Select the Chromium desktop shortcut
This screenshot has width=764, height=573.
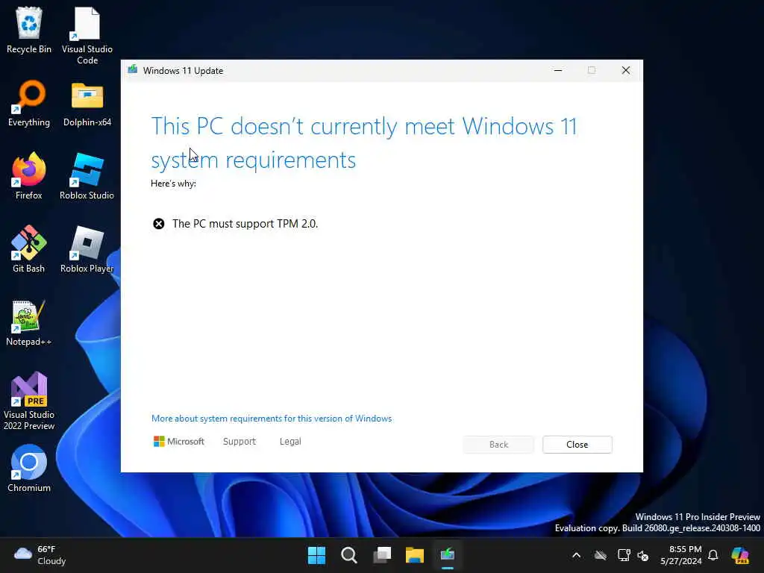pyautogui.click(x=29, y=469)
